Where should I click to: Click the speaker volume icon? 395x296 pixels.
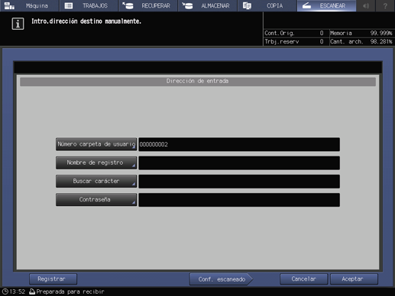pyautogui.click(x=366, y=5)
